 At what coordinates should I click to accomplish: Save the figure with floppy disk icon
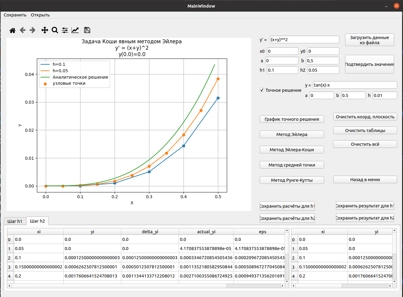point(87,30)
